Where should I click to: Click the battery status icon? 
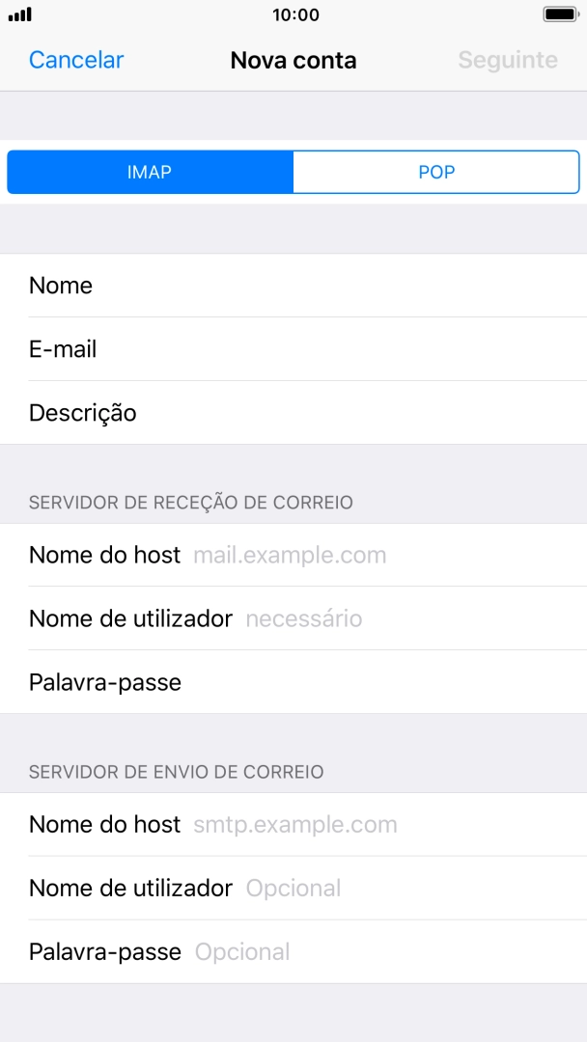coord(561,14)
